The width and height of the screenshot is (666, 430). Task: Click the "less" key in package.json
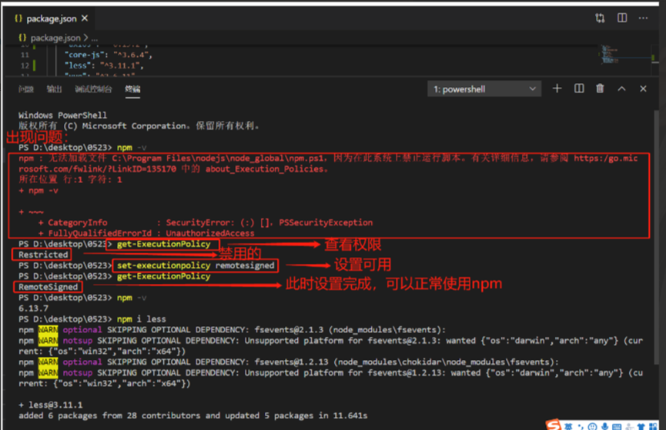click(x=77, y=65)
